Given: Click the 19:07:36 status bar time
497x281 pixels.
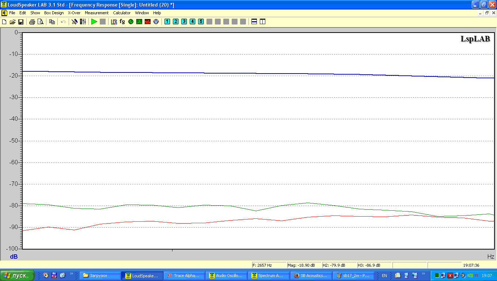Looking at the screenshot, I should [x=471, y=265].
